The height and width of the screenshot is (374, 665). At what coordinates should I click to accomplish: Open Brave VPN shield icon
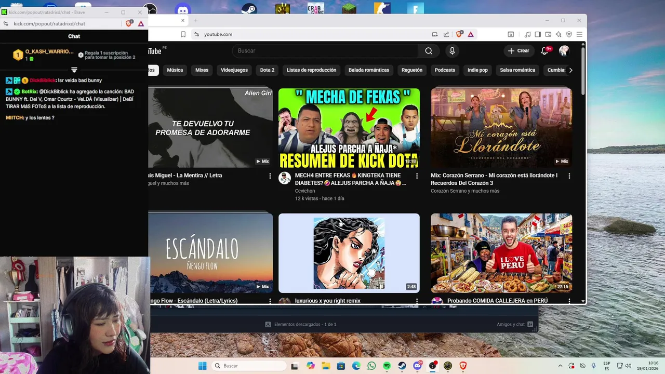tap(569, 34)
